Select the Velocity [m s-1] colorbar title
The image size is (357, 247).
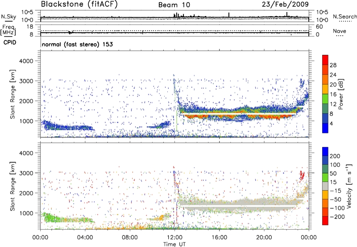[349, 186]
